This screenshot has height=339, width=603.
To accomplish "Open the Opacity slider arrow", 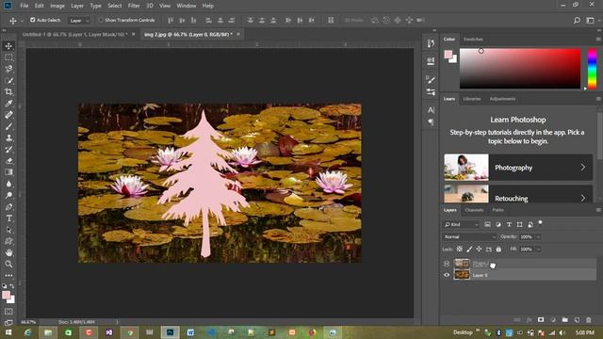I will [x=538, y=236].
